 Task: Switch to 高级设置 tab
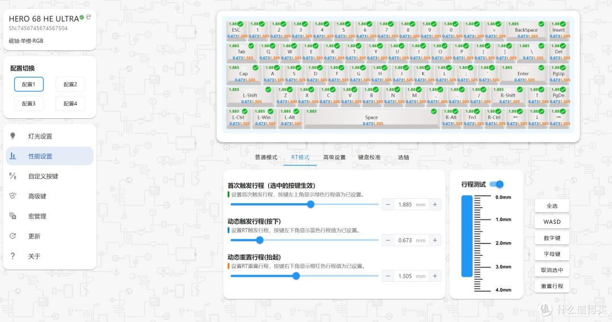point(334,157)
